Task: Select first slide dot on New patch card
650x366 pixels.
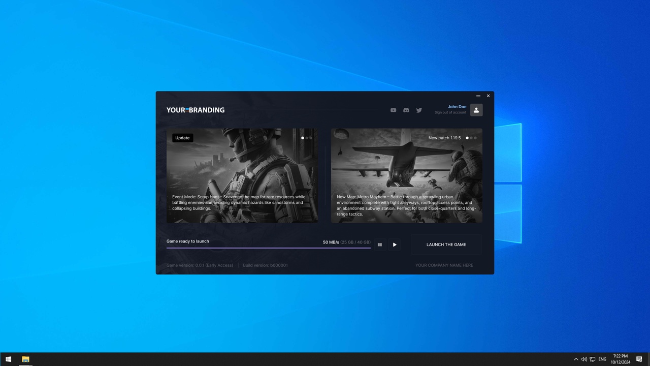Action: tap(467, 138)
